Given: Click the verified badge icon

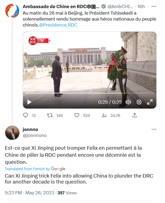Looking at the screenshot, I should [103, 6].
